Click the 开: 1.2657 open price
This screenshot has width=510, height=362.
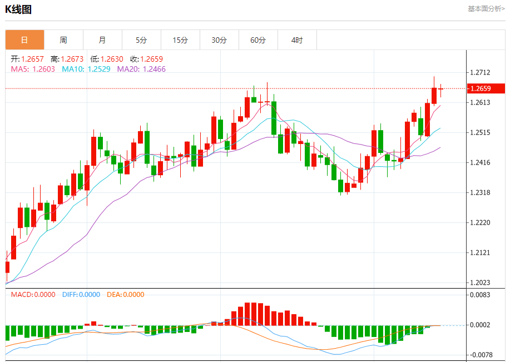pos(27,59)
